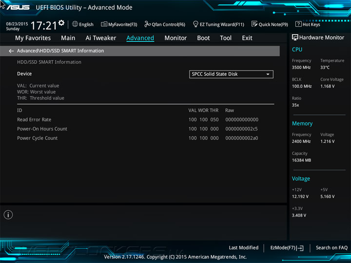Screen dimensions: 351x263
Task: Click the CPU temperature value 33°C
Action: [x=325, y=67]
